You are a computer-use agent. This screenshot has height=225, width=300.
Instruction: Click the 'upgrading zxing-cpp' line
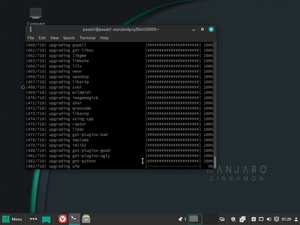point(120,119)
